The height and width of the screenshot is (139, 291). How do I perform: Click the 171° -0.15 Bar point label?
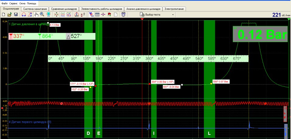(x=82, y=84)
